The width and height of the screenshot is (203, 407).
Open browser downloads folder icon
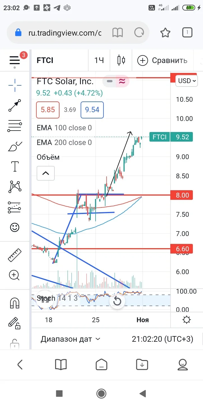(x=142, y=365)
